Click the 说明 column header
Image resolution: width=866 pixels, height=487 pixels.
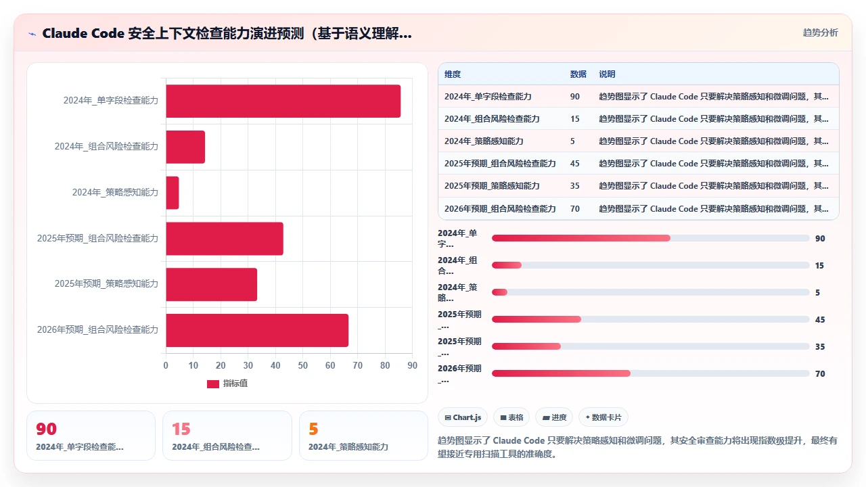point(607,74)
